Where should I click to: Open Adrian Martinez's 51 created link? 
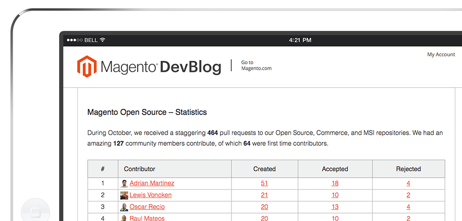tap(264, 183)
